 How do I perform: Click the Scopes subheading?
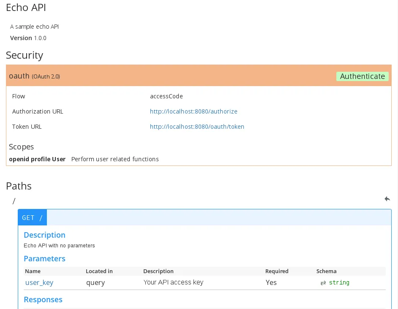click(x=21, y=146)
